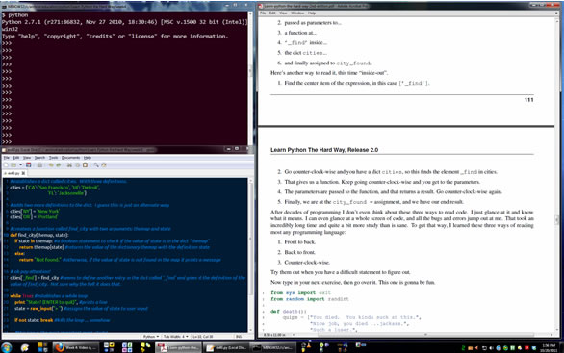Click the PDF horizontal scrollbar at bottom

coord(424,335)
